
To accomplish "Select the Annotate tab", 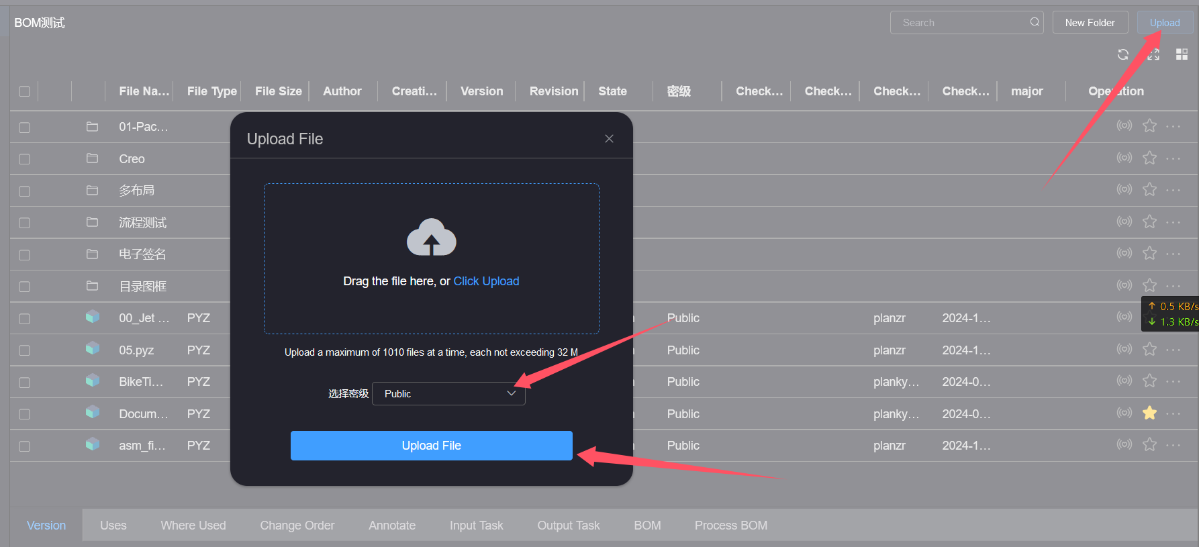I will (x=392, y=526).
